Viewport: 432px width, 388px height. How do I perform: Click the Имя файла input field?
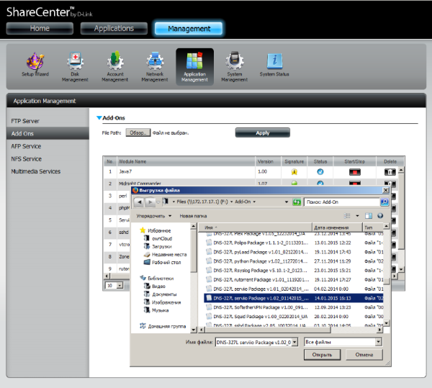coord(253,342)
